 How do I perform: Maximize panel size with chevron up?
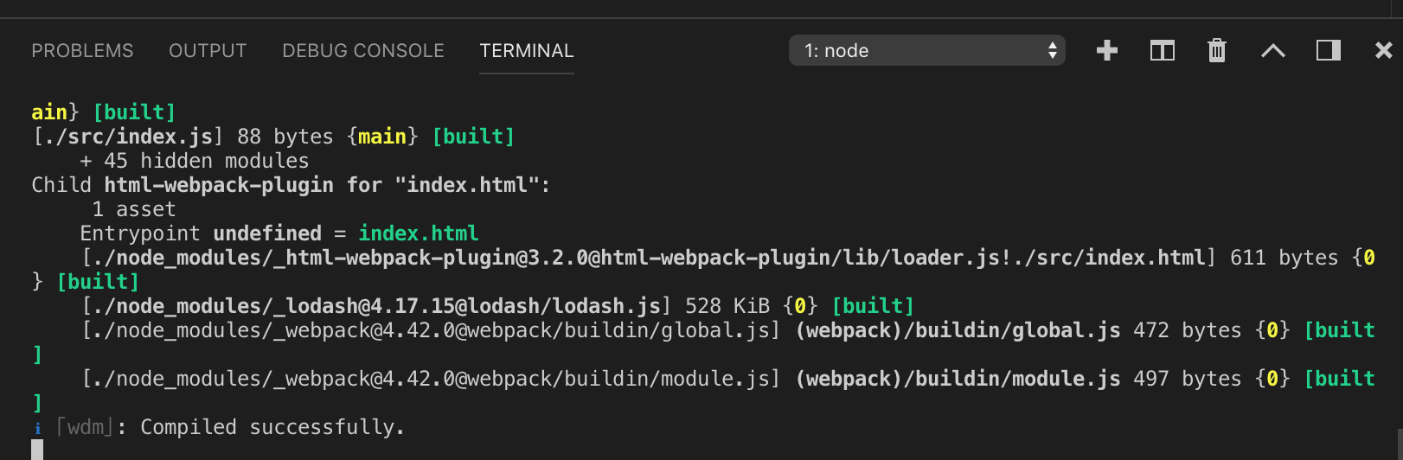[1272, 51]
